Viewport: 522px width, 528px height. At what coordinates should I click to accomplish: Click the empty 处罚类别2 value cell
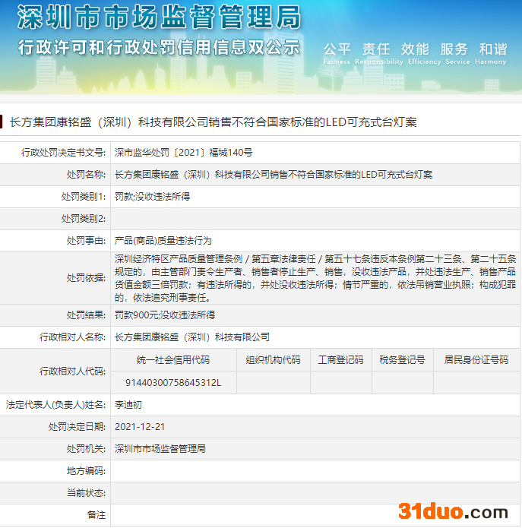(x=315, y=219)
